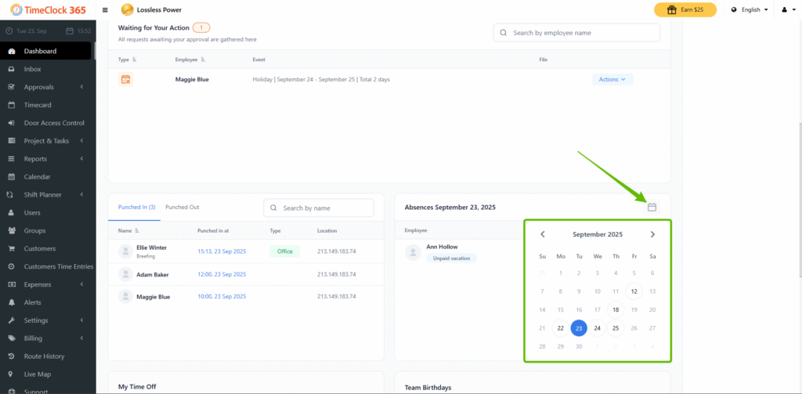Viewport: 802px width, 394px height.
Task: Click the gift icon on Earn $25
Action: pos(671,10)
